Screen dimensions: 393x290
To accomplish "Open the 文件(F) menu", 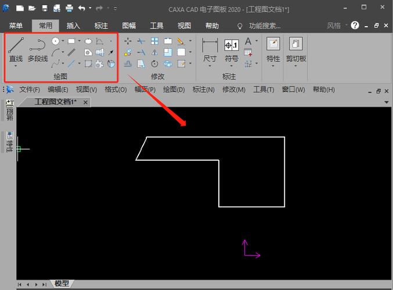I will point(30,89).
